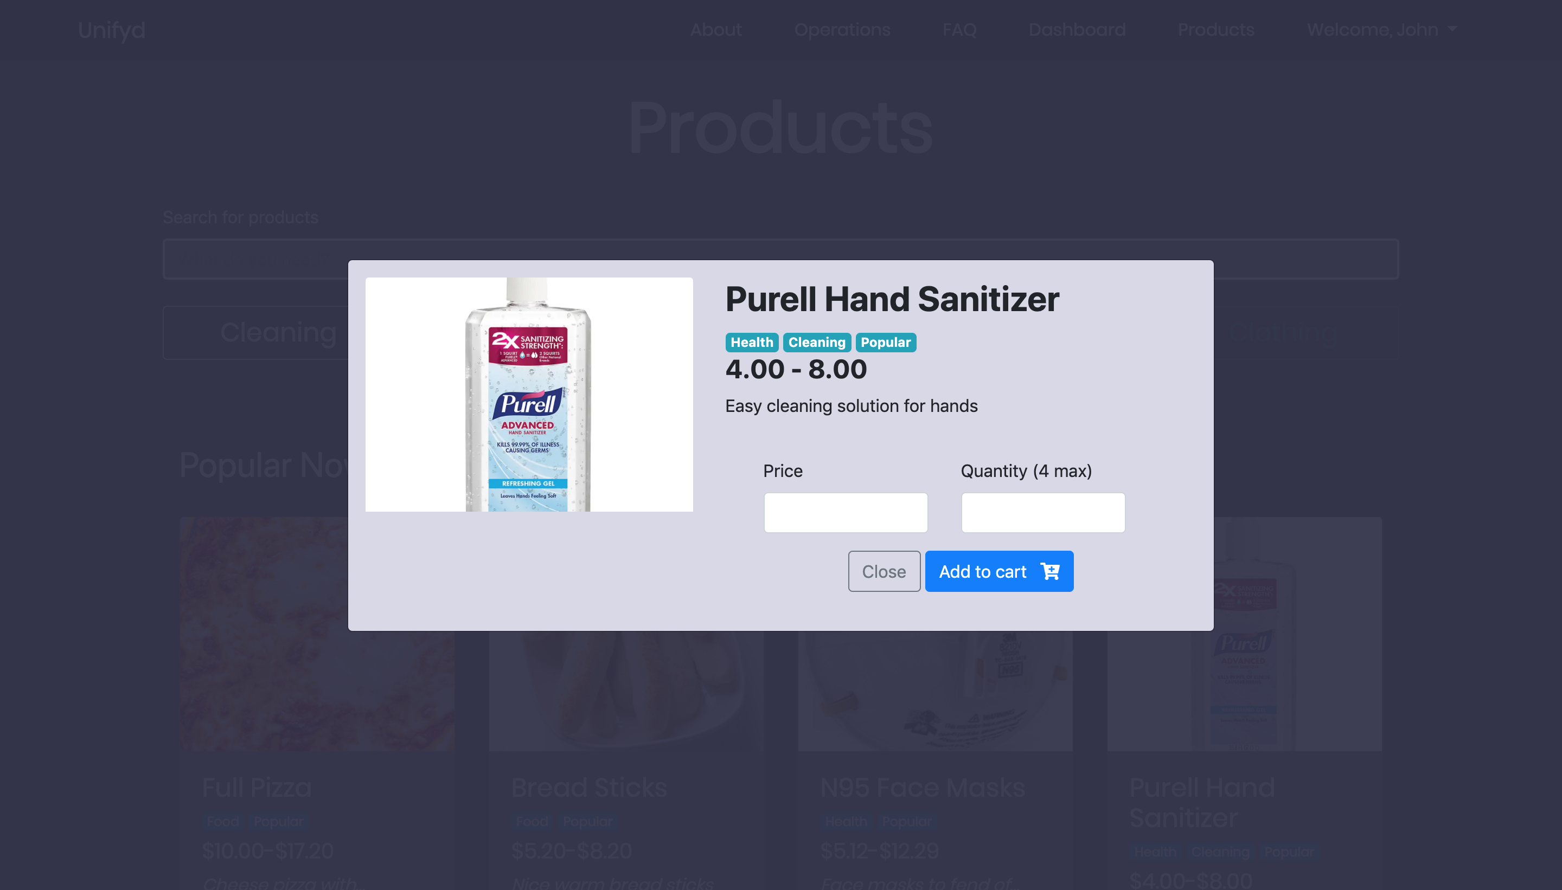
Task: Open the Full Pizza product card
Action: coord(317,703)
